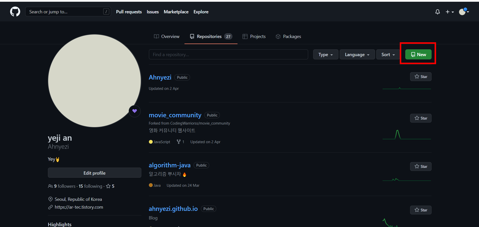The image size is (479, 227).
Task: Open the movie_community repository
Action: coord(175,115)
